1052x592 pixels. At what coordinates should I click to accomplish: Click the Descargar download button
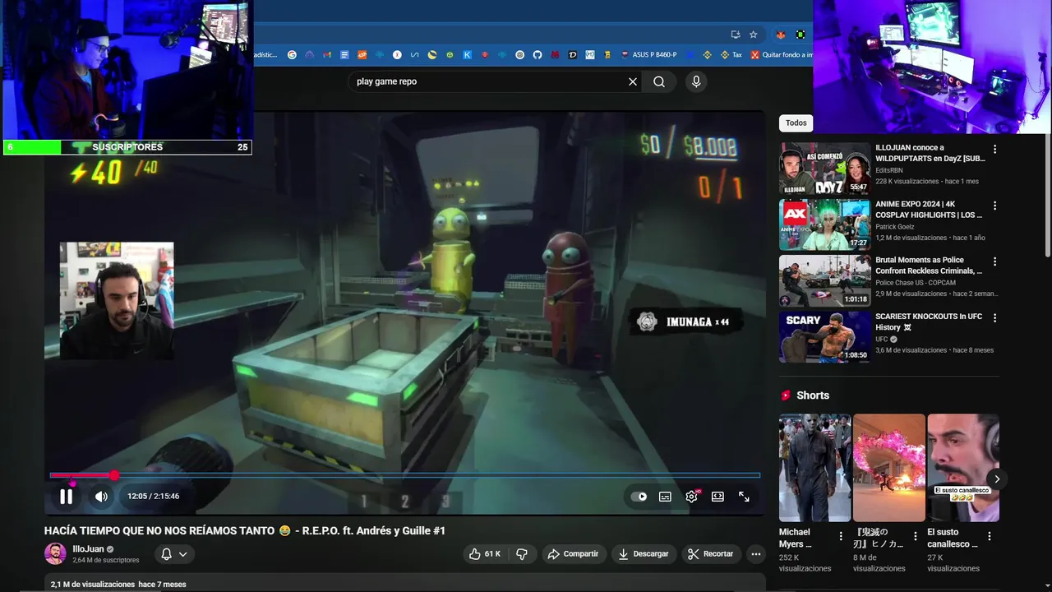[644, 554]
